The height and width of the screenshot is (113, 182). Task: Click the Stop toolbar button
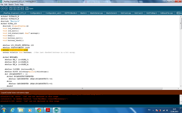click(6, 8)
